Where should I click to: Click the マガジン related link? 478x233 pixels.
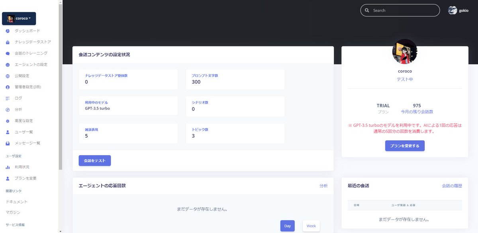point(13,213)
